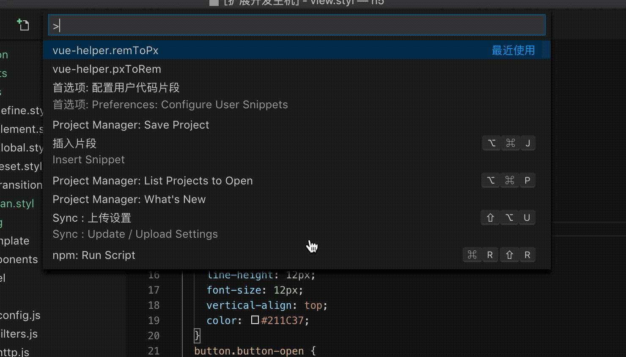Select 首选项: 配置用户代码片段 command
Image resolution: width=626 pixels, height=357 pixels.
297,96
